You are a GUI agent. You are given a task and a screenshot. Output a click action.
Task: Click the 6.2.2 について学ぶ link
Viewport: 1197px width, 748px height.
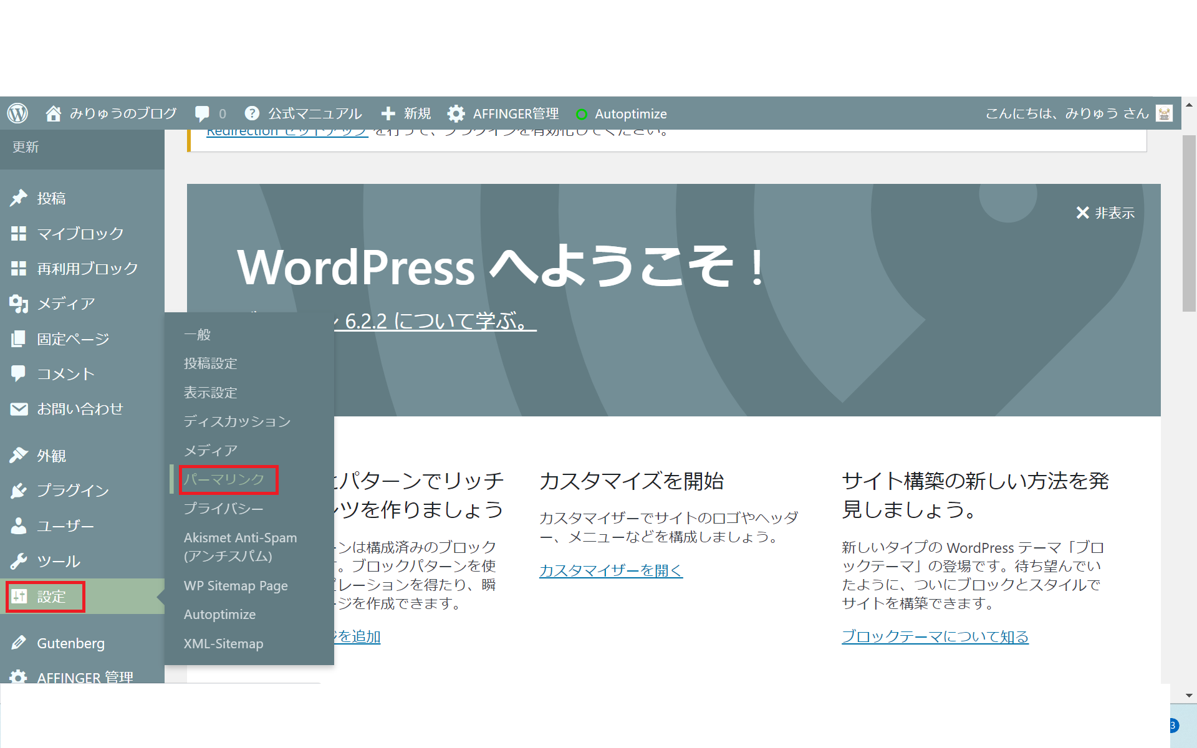coord(435,321)
